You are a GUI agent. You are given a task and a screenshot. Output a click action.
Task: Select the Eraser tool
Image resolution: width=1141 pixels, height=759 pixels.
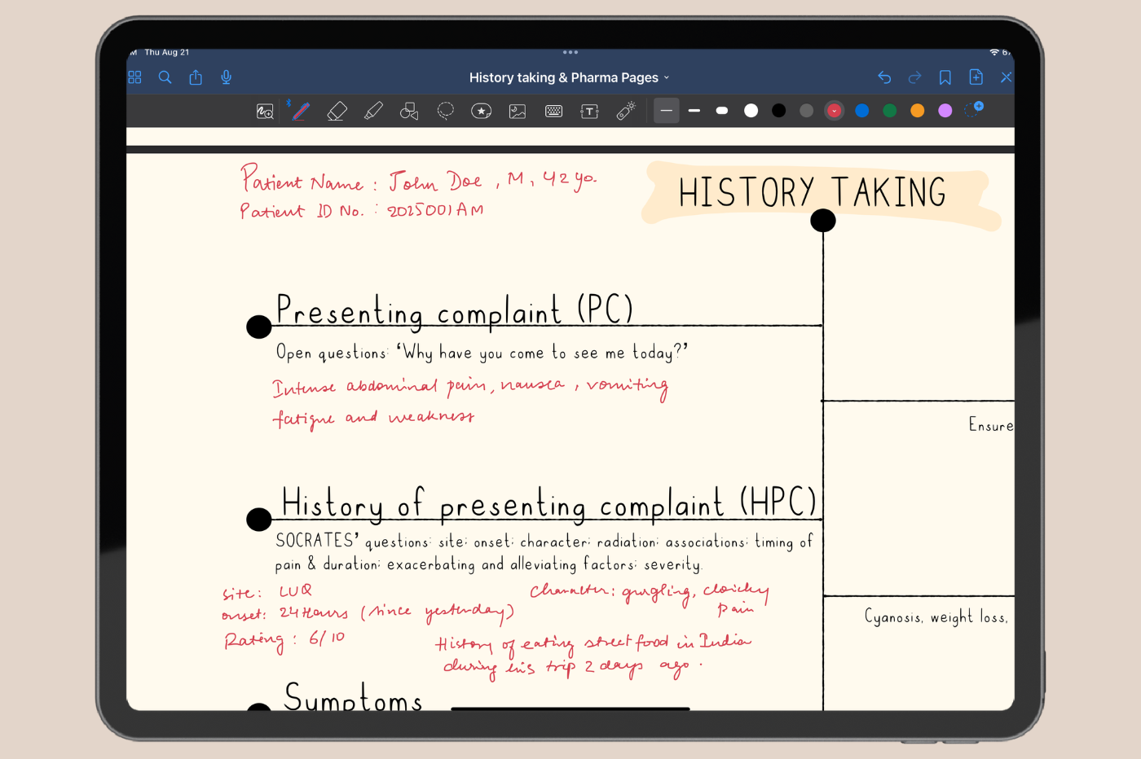337,111
